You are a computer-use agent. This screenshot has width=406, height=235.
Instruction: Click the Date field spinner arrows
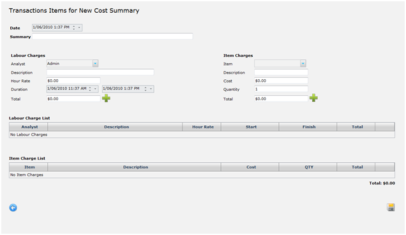pos(74,27)
